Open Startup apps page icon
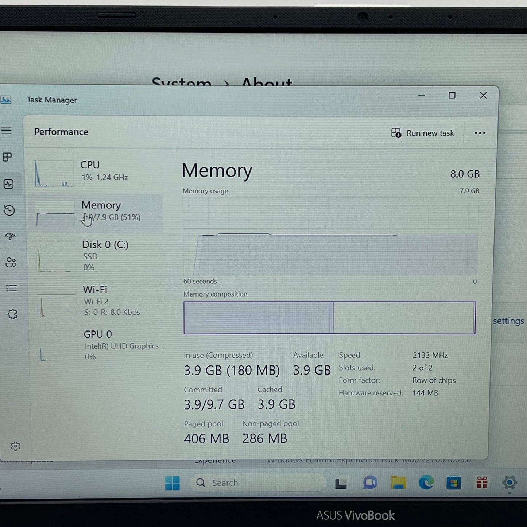Viewport: 527px width, 527px height. pos(10,236)
